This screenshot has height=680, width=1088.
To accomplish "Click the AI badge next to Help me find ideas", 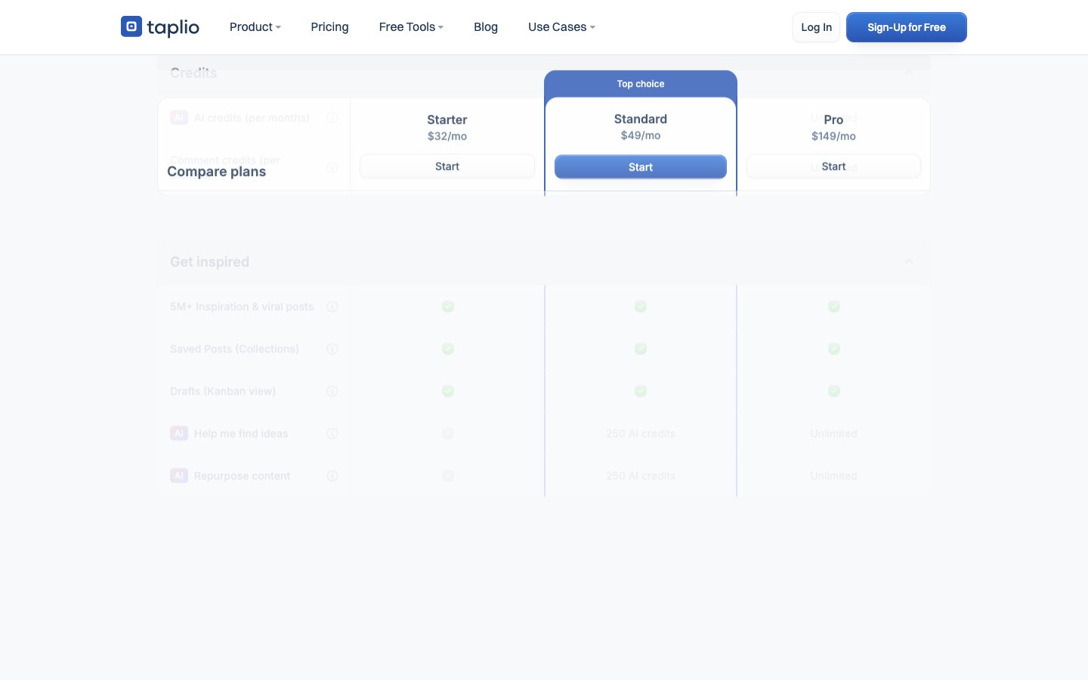I will pos(179,434).
